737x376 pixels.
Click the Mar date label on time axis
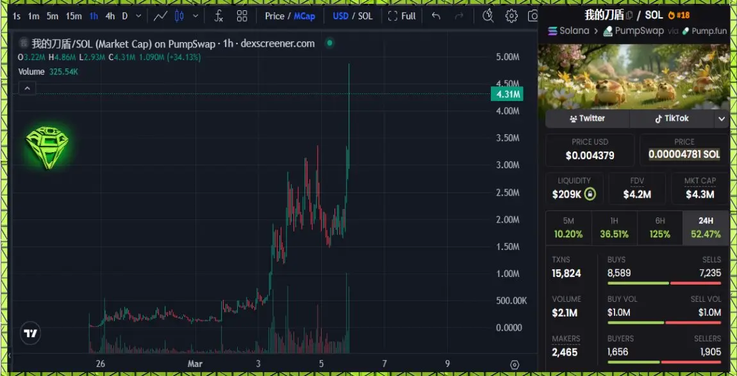195,364
